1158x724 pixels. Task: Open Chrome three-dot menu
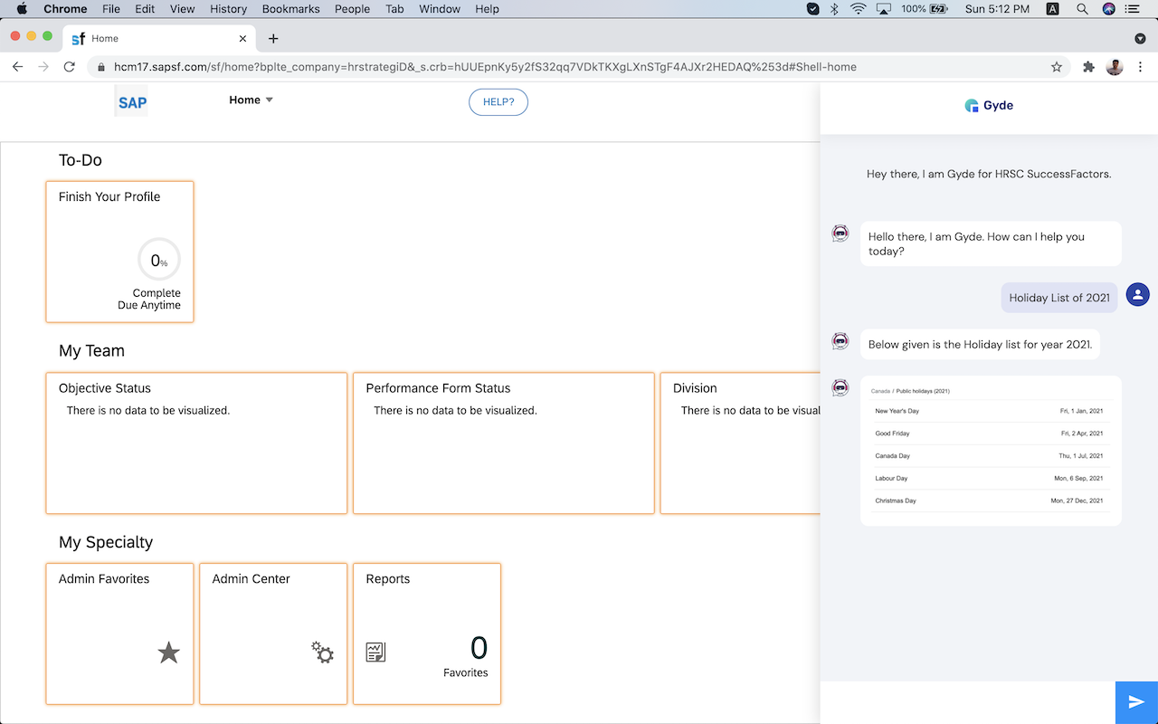1141,67
